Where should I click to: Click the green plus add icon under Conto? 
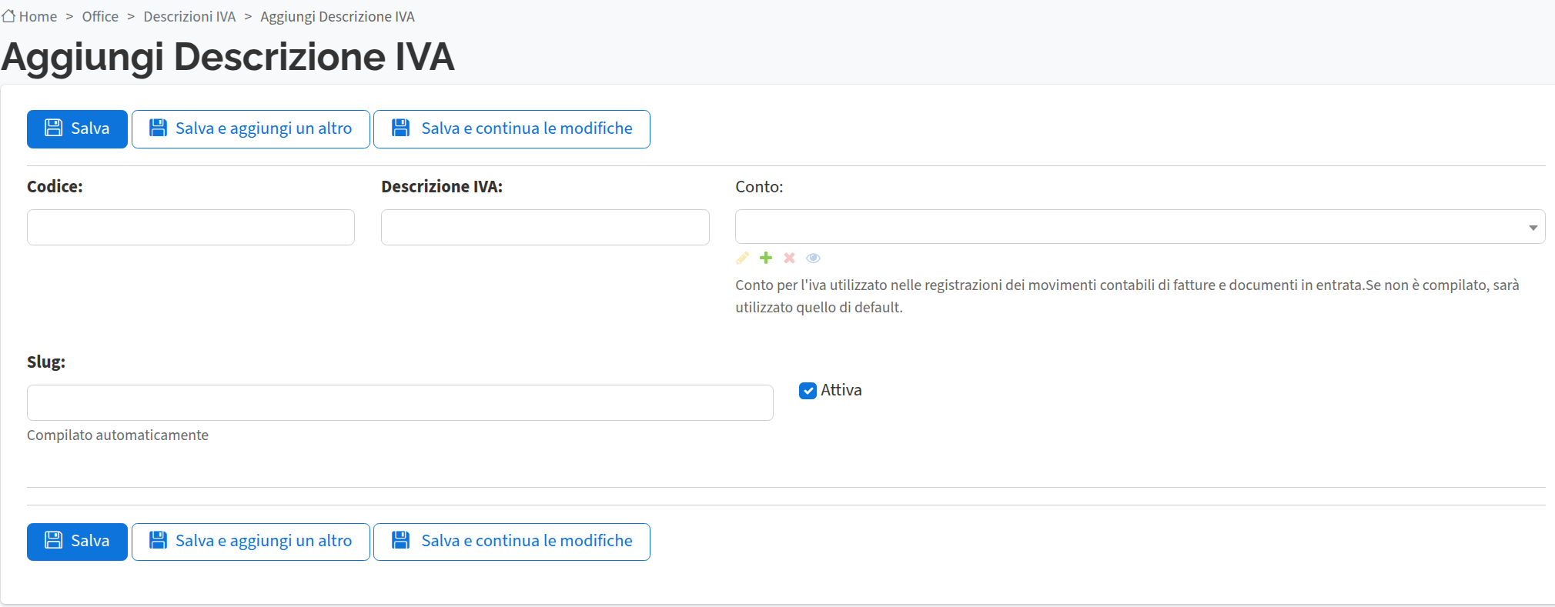[766, 258]
